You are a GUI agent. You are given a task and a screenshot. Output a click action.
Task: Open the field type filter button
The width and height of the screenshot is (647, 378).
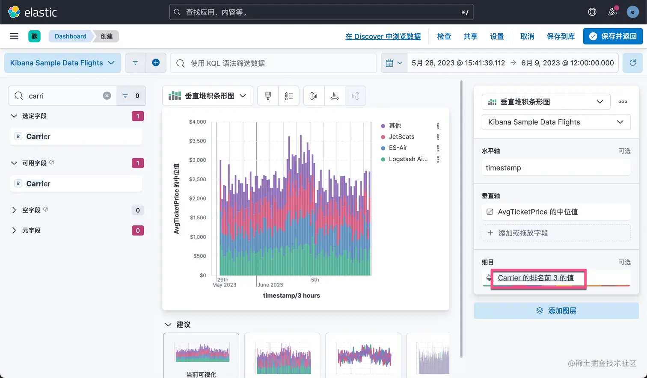[131, 96]
